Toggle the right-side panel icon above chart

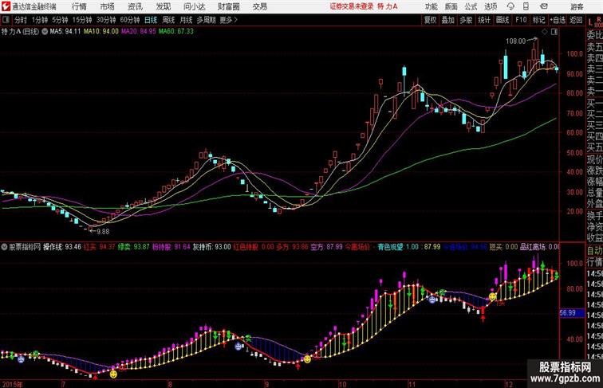[554, 32]
